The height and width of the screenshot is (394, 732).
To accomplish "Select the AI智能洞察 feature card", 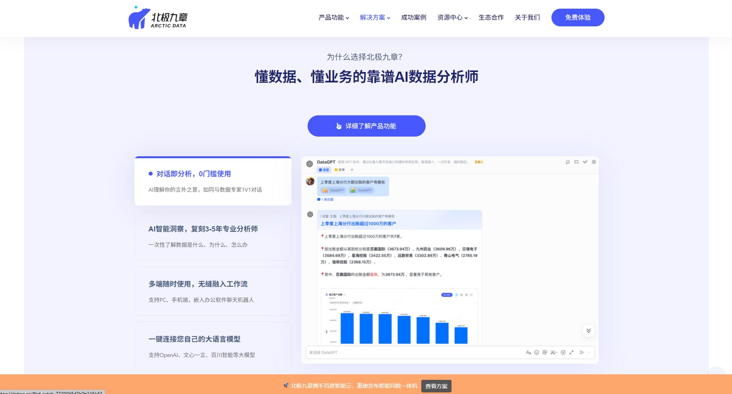I will [x=213, y=236].
